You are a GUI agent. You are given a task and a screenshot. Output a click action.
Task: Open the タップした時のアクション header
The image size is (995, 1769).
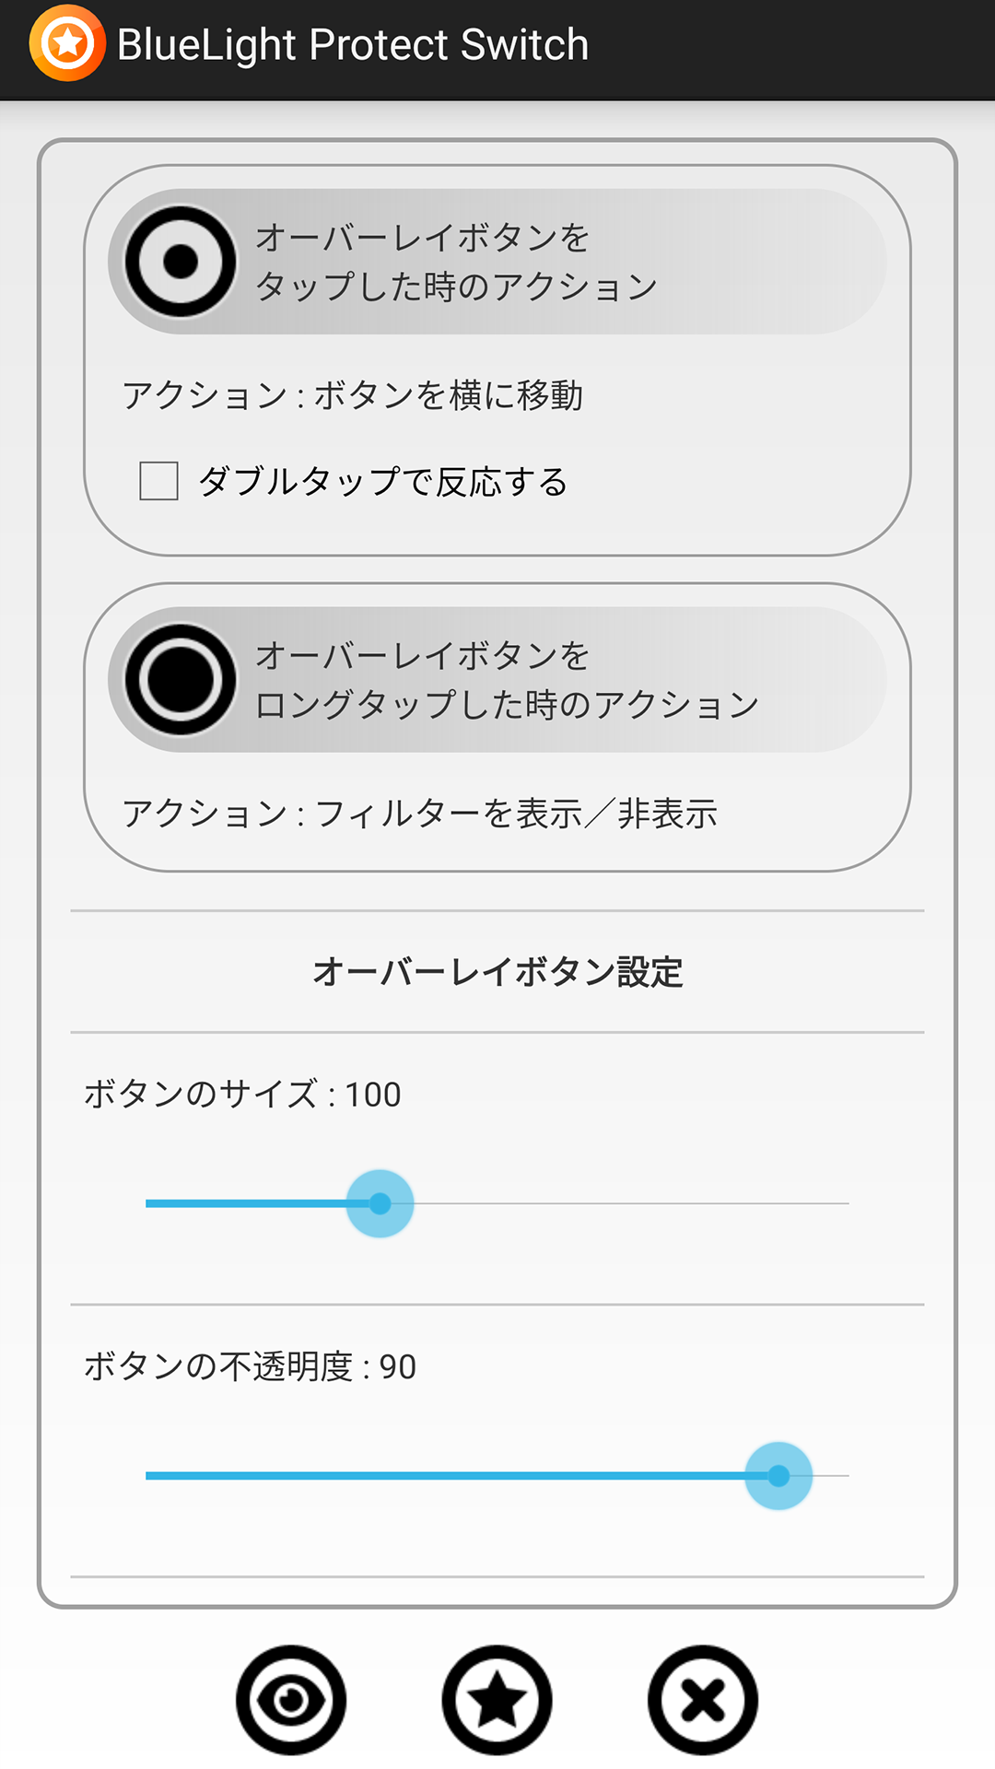(x=497, y=262)
